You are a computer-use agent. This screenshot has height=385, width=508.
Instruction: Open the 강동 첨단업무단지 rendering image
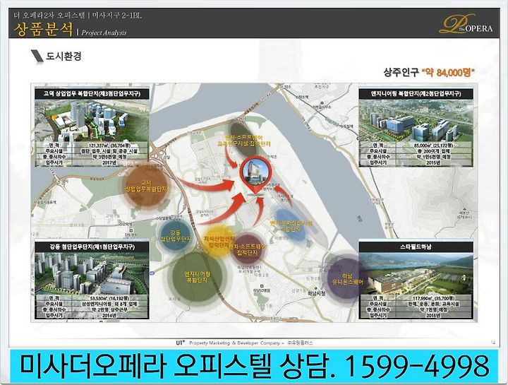92,274
